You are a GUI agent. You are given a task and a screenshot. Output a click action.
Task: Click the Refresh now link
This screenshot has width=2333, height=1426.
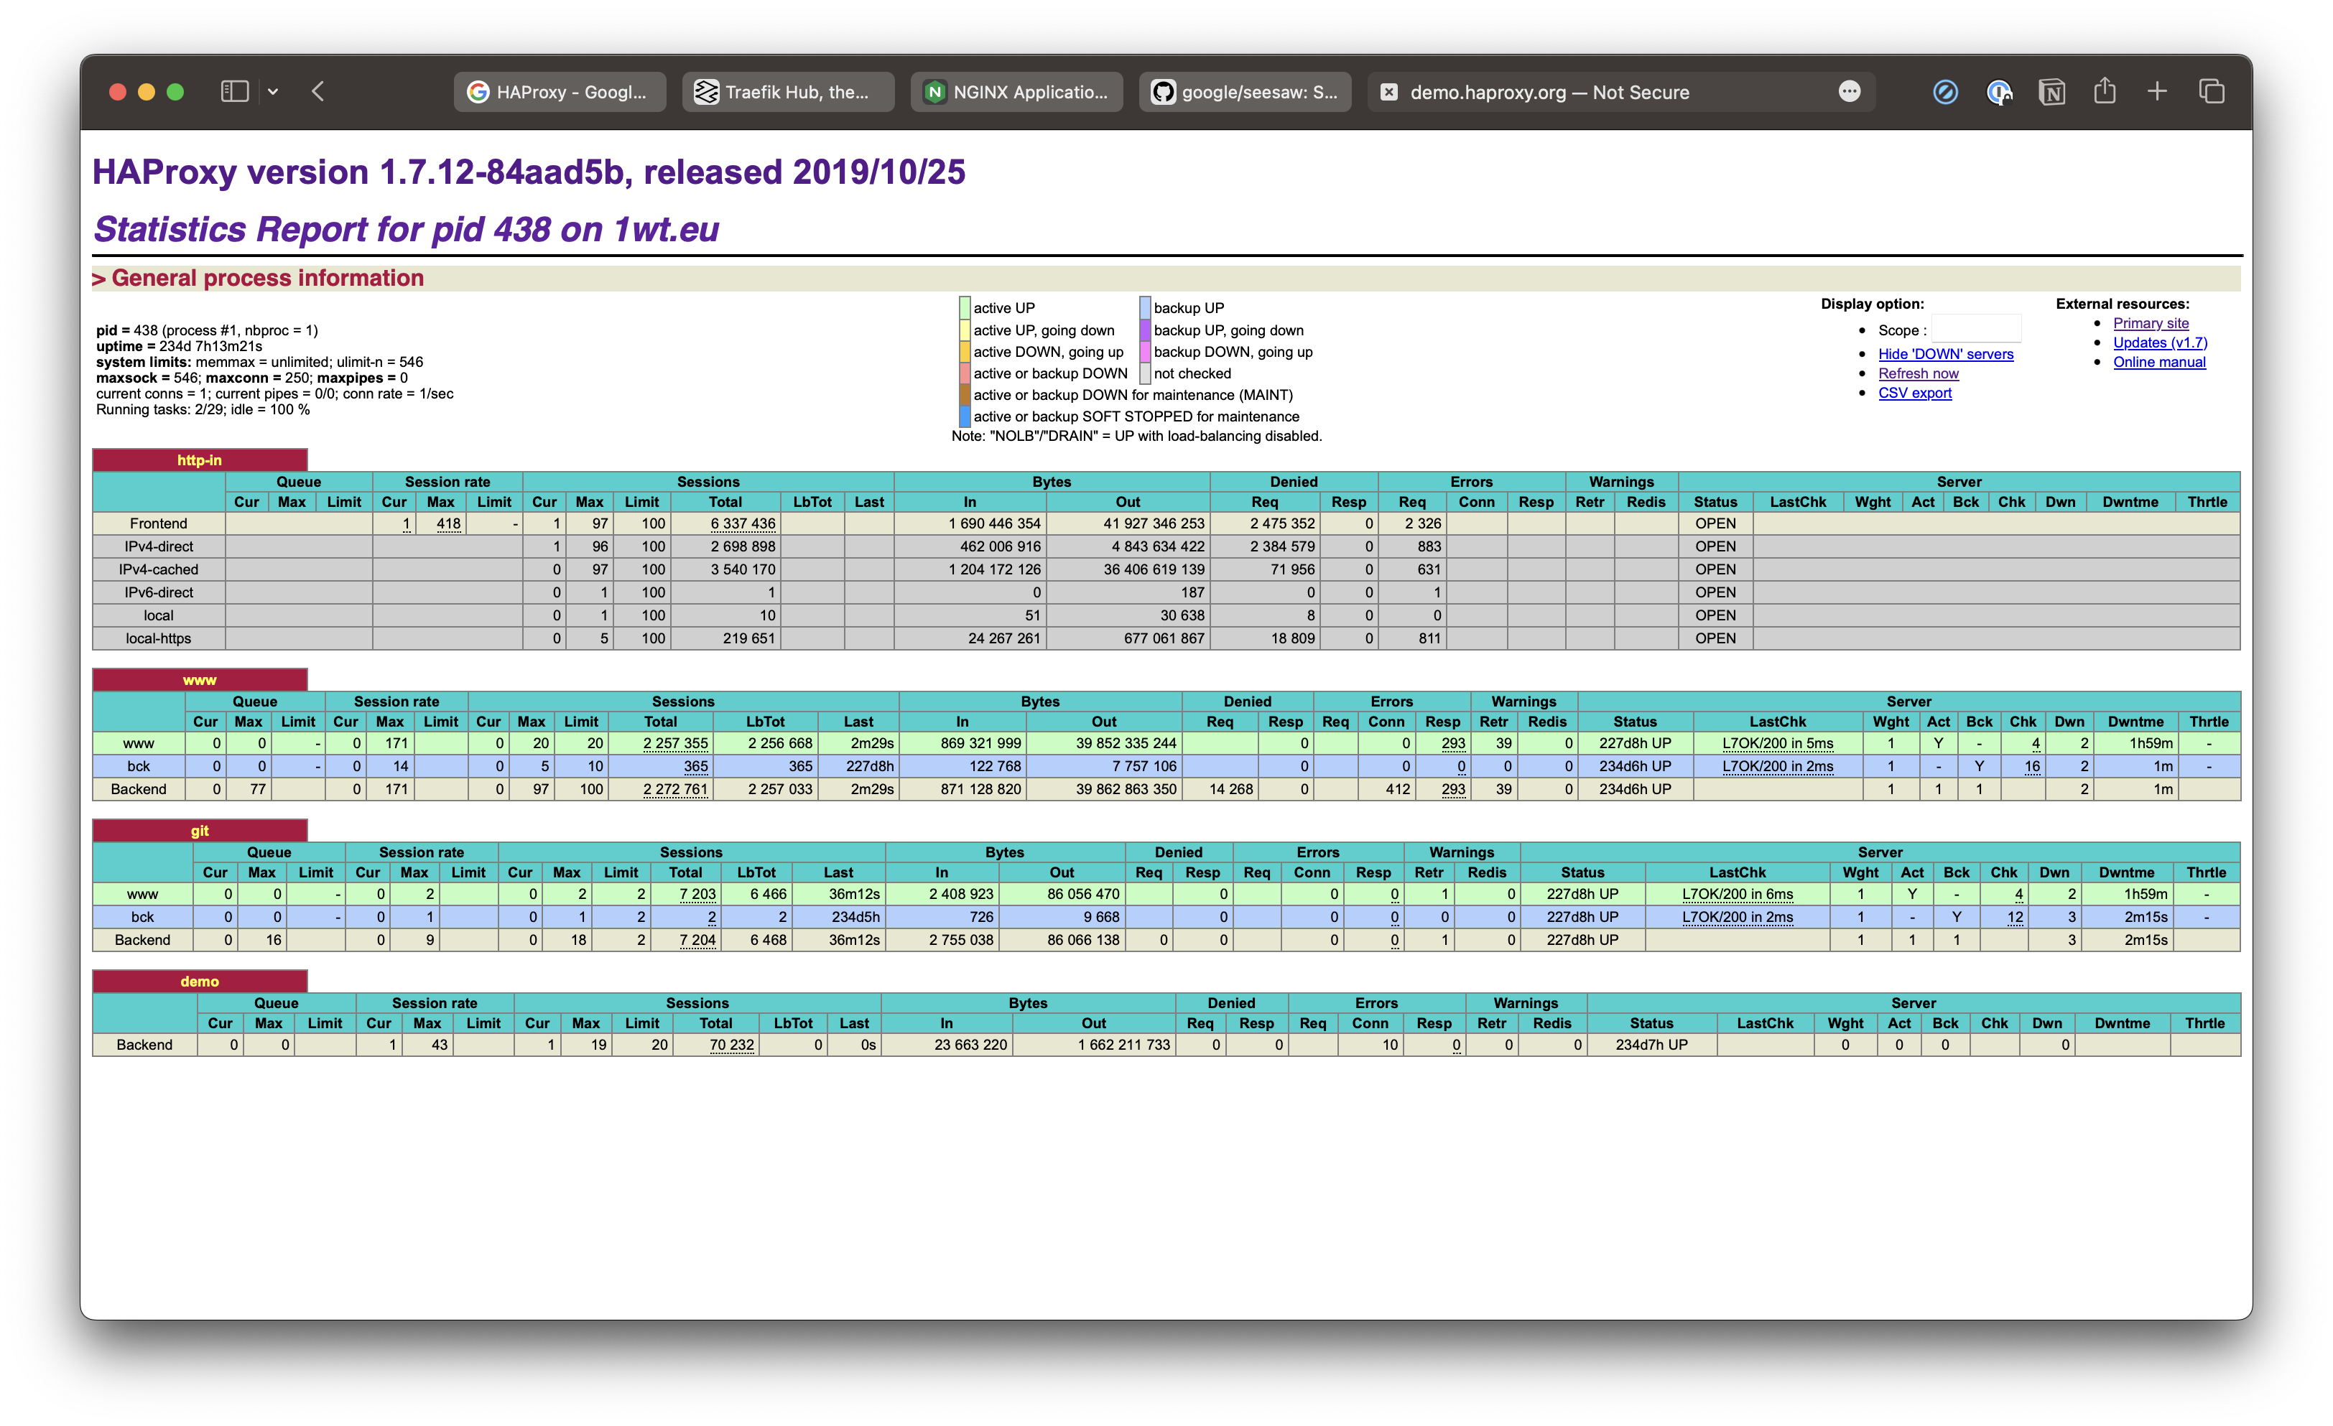[1919, 374]
